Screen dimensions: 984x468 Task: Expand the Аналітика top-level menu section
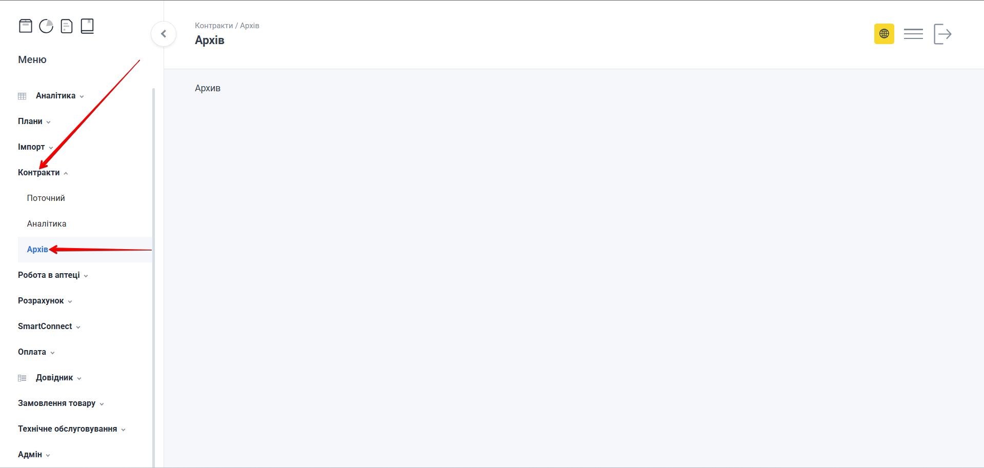tap(56, 96)
